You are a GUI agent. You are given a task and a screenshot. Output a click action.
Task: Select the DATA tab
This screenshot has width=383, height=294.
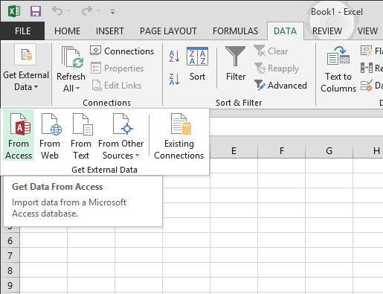pos(285,31)
